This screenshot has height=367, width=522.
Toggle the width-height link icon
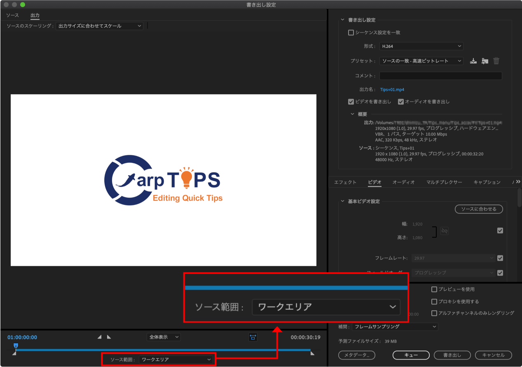coord(444,231)
